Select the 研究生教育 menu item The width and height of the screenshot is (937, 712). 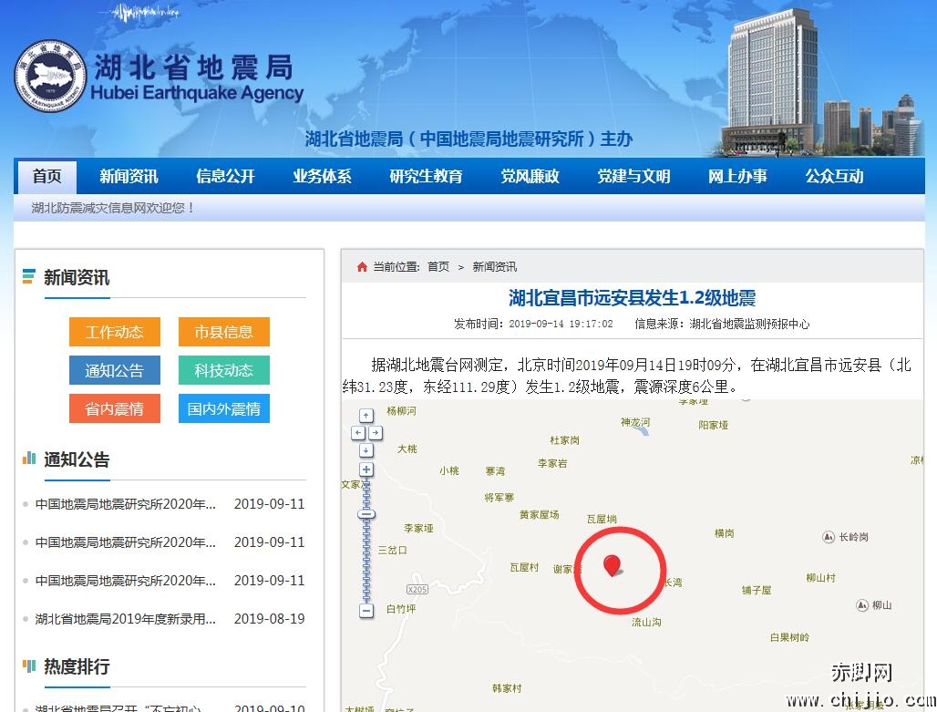426,177
